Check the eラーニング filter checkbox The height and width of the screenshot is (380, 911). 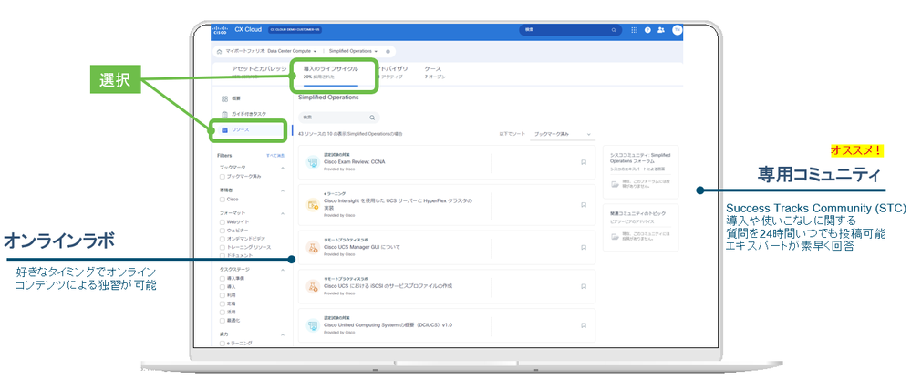222,344
